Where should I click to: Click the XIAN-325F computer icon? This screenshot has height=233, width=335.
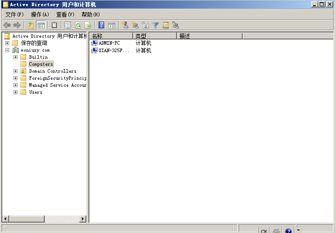tap(95, 51)
